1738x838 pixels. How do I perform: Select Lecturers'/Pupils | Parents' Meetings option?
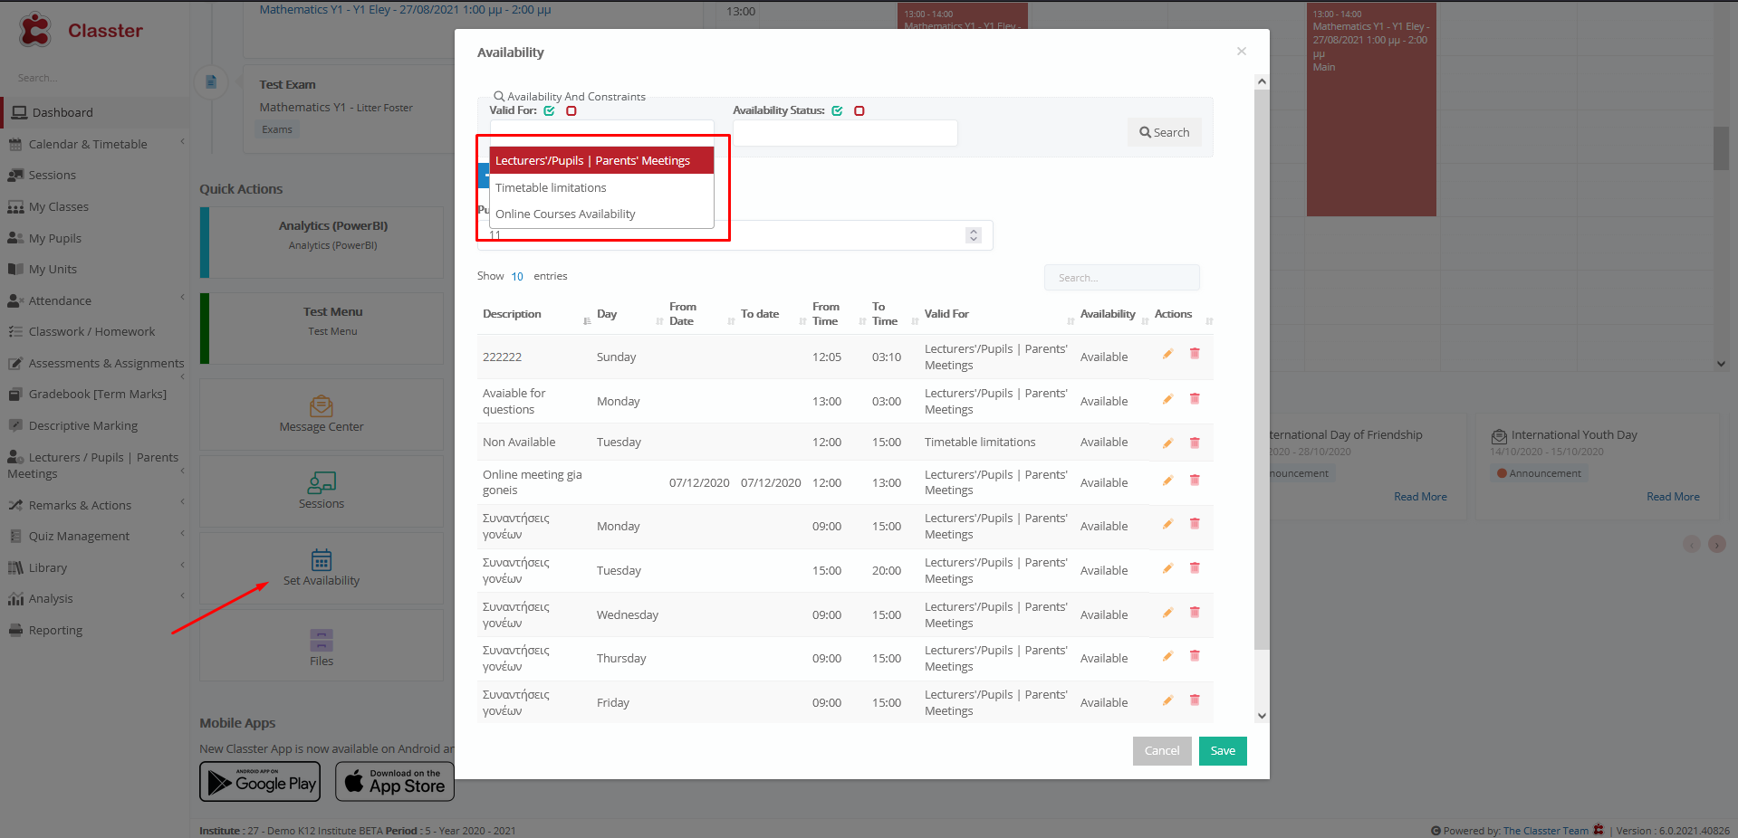pos(601,160)
